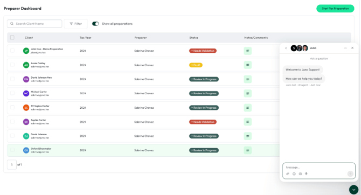Viewport: 361px width, 195px height.
Task: Open notes icon for SV Sophia Carter
Action: click(x=247, y=108)
